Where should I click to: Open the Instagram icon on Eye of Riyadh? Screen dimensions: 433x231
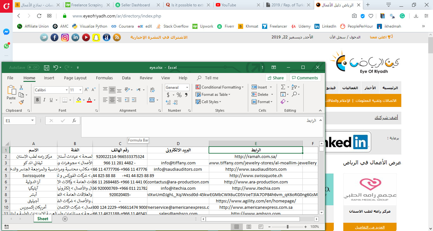65,37
